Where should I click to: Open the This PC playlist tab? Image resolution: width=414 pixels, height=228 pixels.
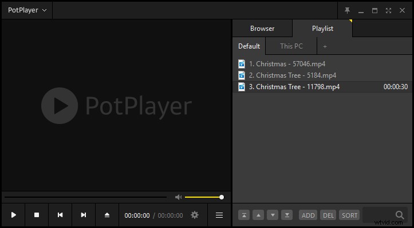(291, 46)
